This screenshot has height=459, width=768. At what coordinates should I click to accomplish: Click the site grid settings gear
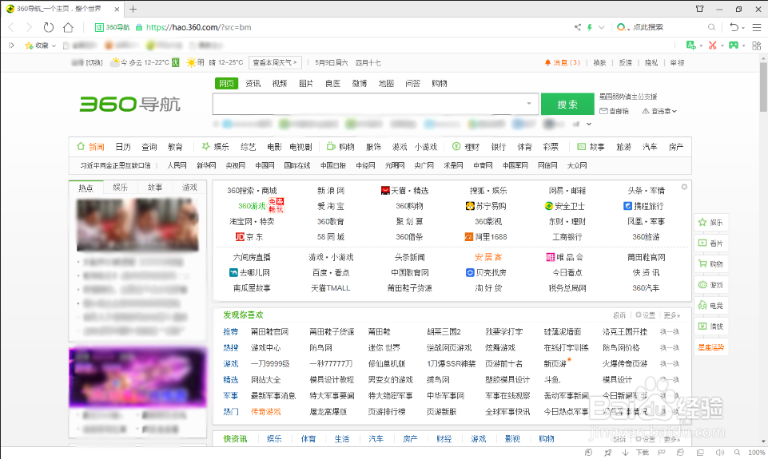click(684, 187)
